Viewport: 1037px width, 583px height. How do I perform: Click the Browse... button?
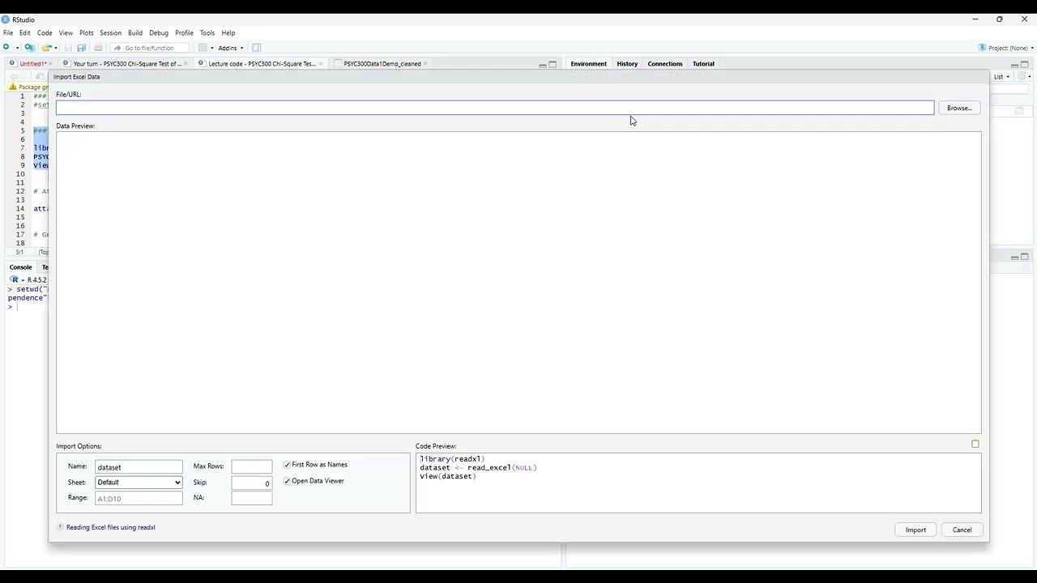click(959, 108)
